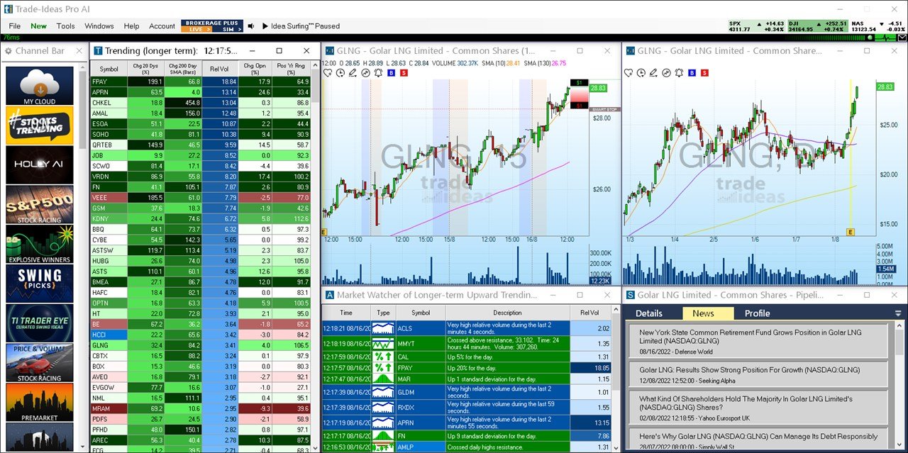This screenshot has width=908, height=453.
Task: Resume Idea Surfing with the play button
Action: click(x=265, y=26)
